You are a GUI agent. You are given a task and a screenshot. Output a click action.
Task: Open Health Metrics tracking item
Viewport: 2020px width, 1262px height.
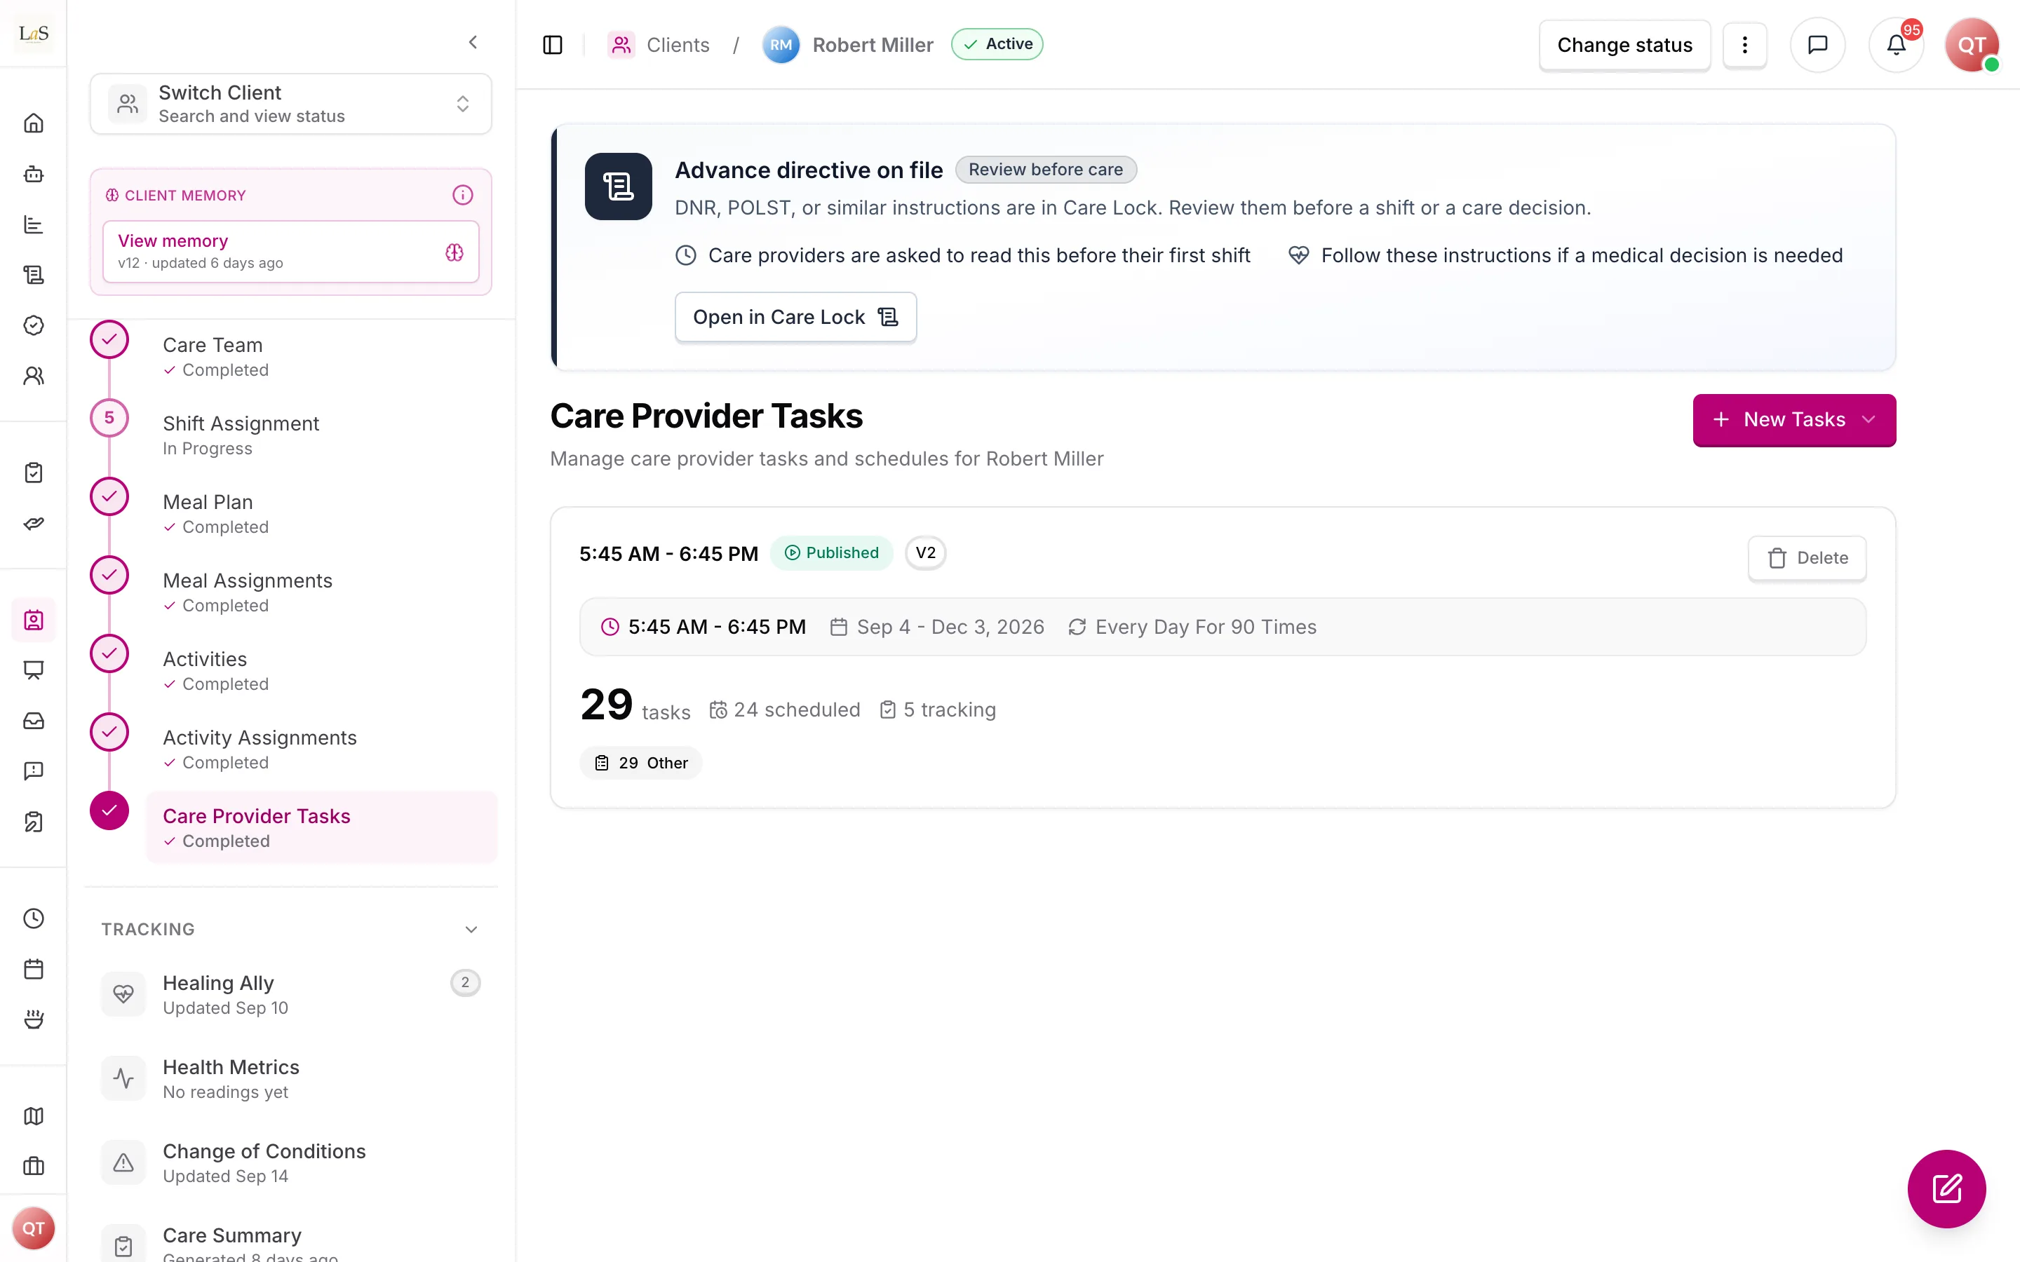pos(290,1078)
